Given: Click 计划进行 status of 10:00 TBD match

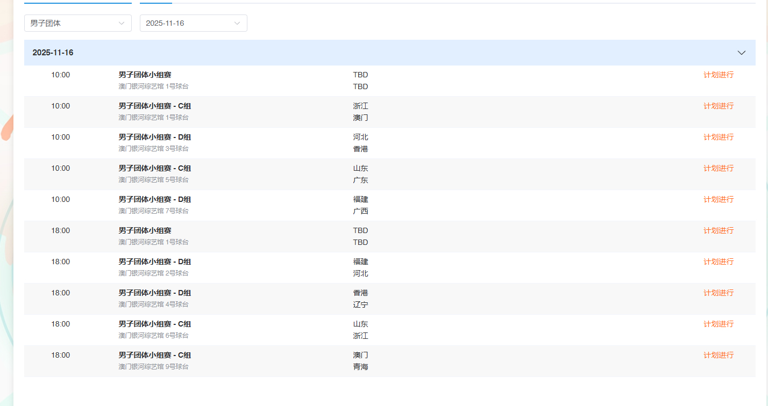Looking at the screenshot, I should point(719,75).
